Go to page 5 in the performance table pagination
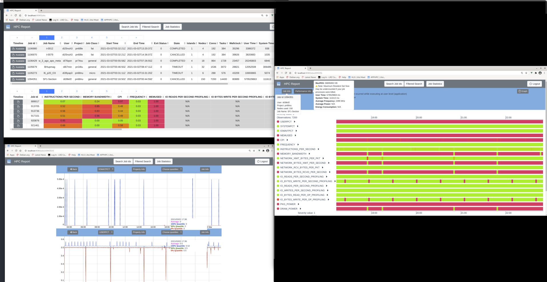The width and height of the screenshot is (547, 282). [107, 91]
